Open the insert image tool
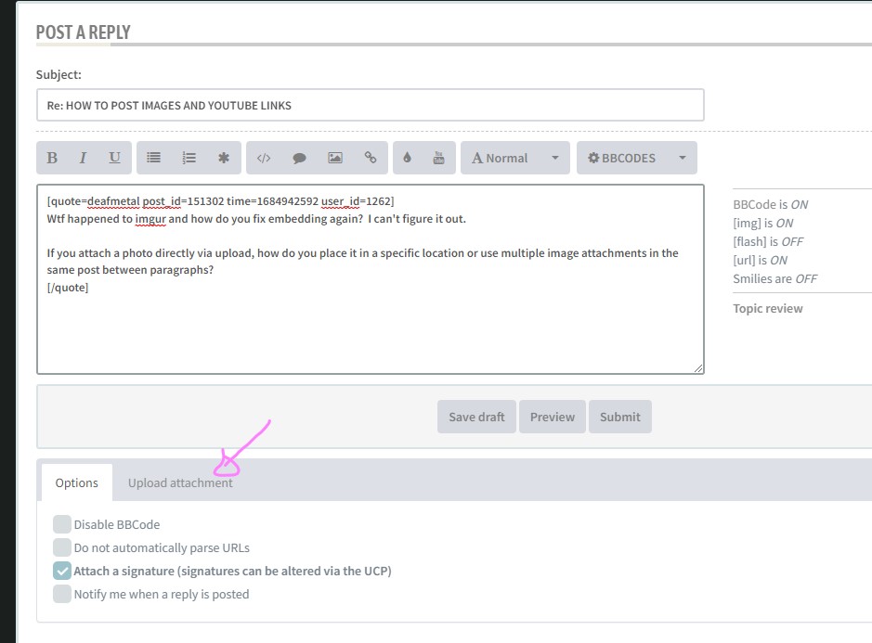This screenshot has width=872, height=643. coord(334,158)
